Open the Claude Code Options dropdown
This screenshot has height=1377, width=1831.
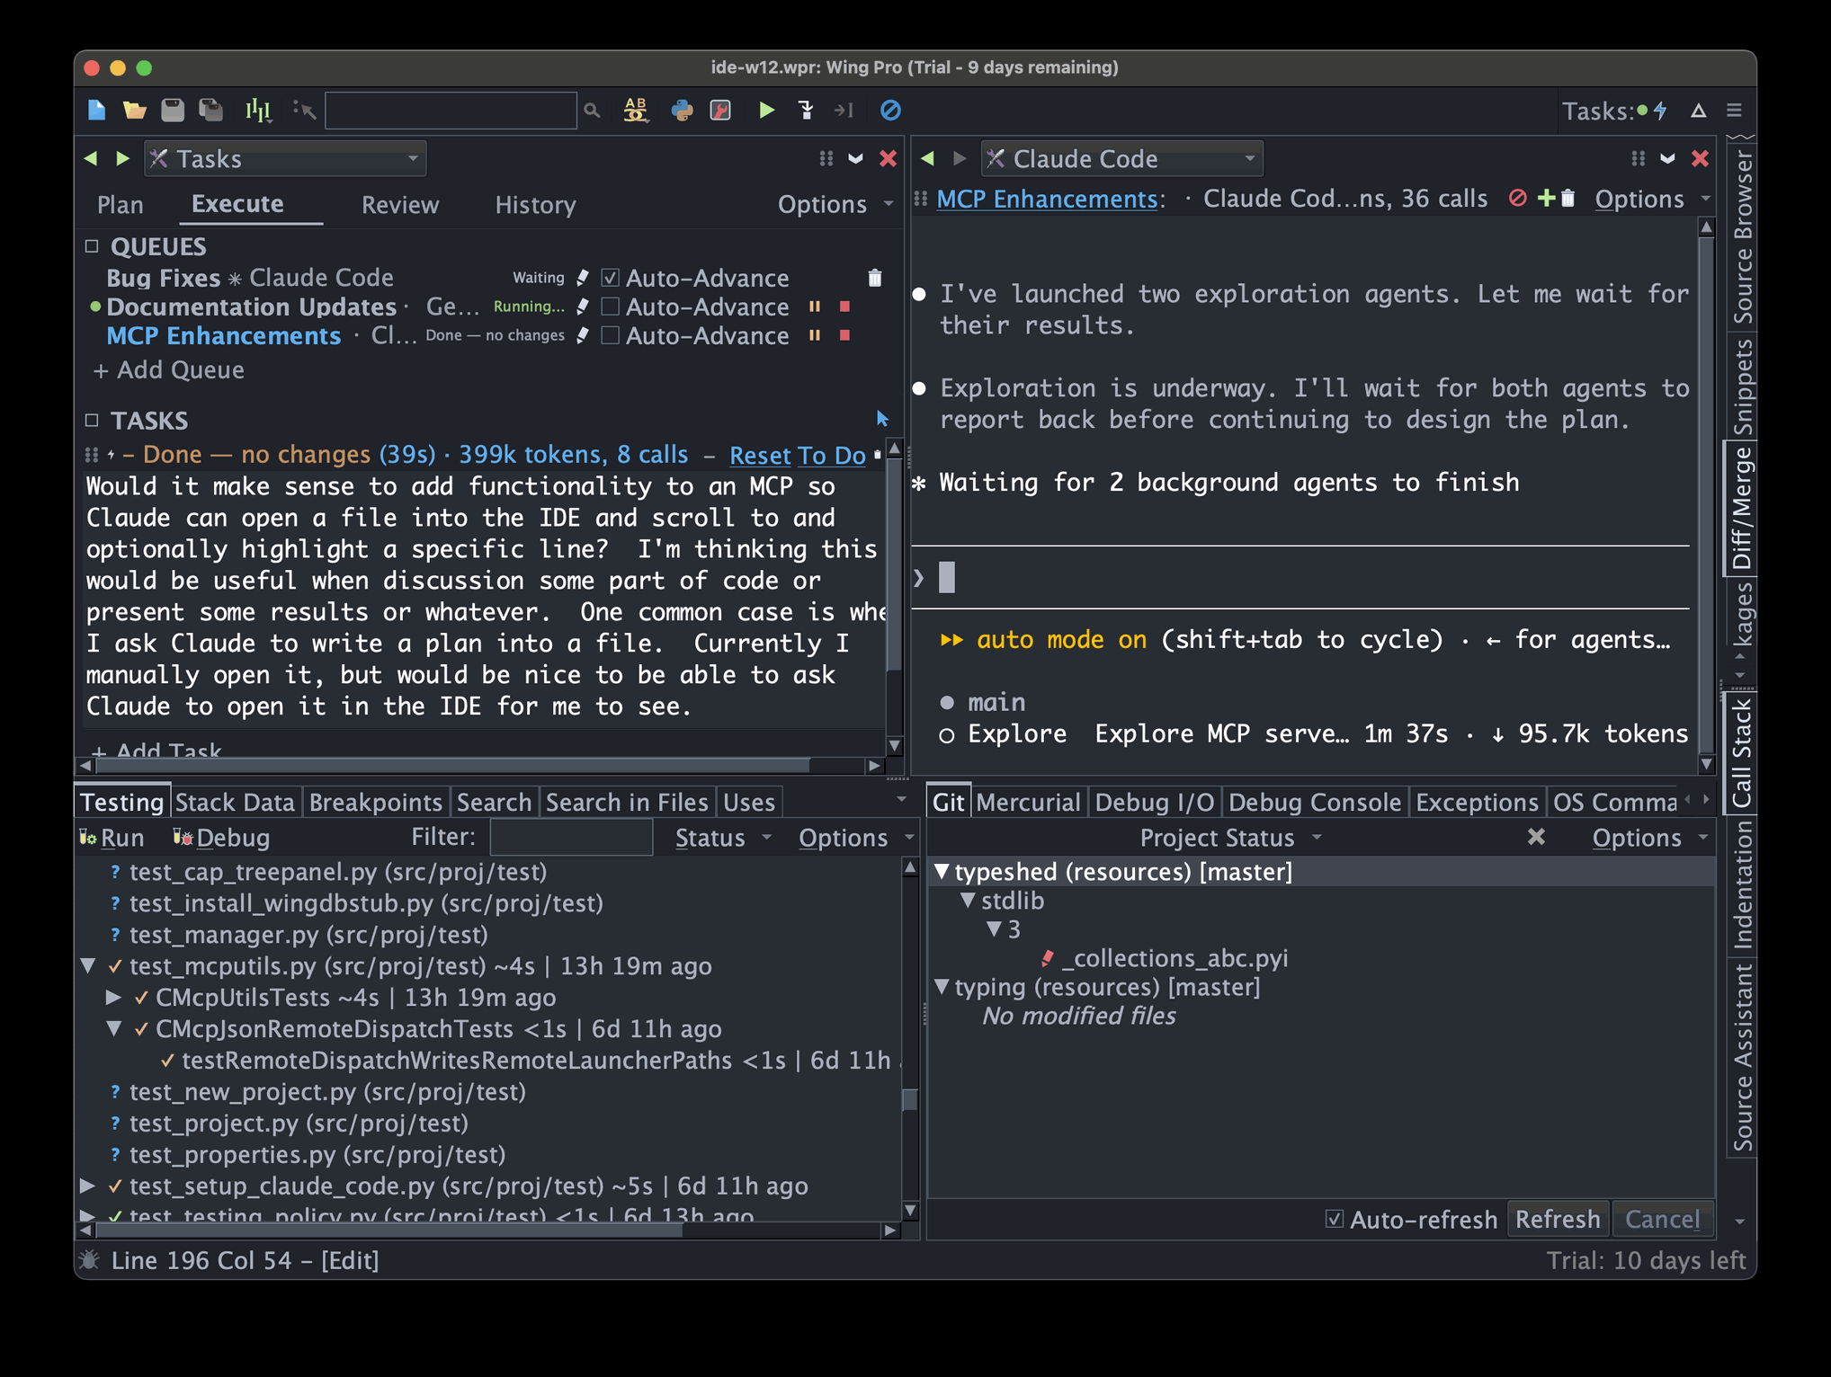point(1650,199)
